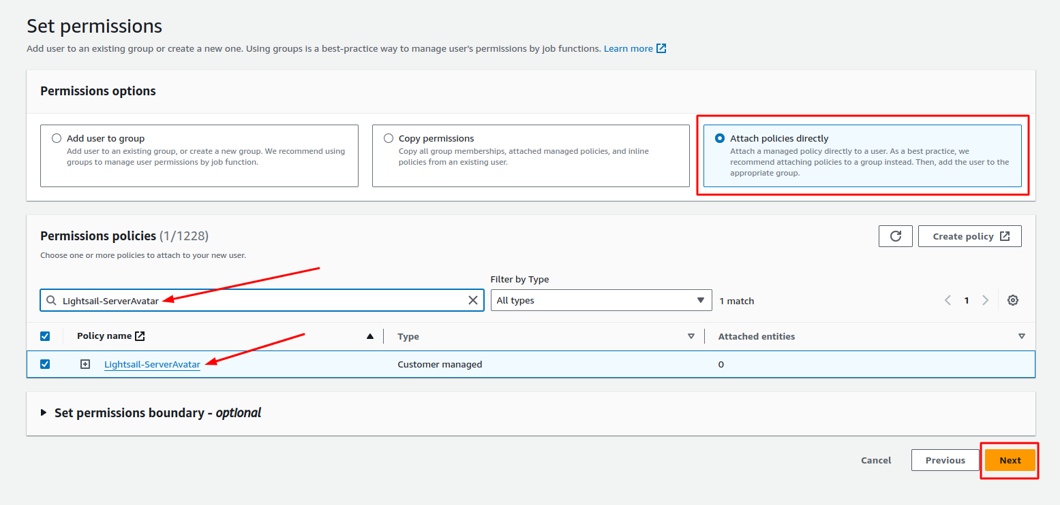Open the Learn more link
Screen dimensions: 1060x505
pyautogui.click(x=628, y=48)
